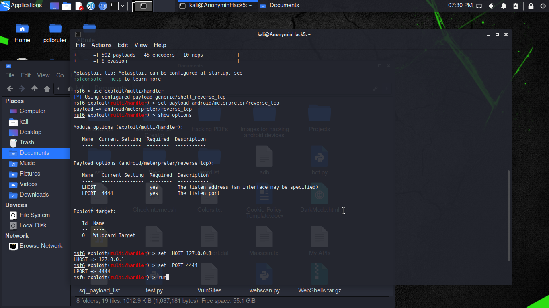Switch to the kali@AnonyminHack5 taskbar window
Image resolution: width=549 pixels, height=308 pixels.
click(x=216, y=6)
